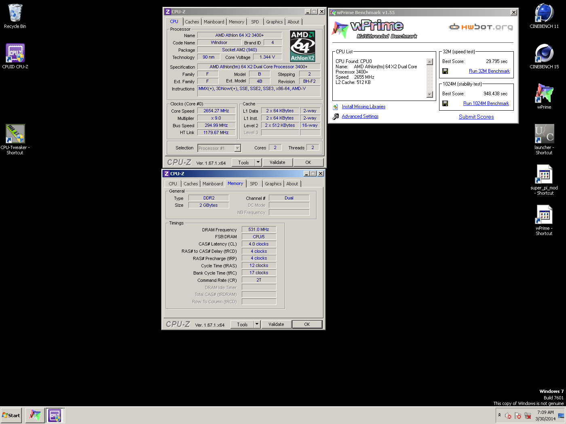566x424 pixels.
Task: Switch to Memory tab in upper CPU-Z
Action: tap(237, 22)
